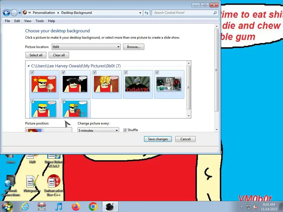Click the active Personalization taskbar button
The image size is (283, 212).
[110, 206]
